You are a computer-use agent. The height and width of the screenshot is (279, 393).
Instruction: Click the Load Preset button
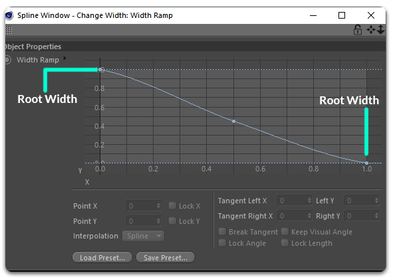point(102,258)
